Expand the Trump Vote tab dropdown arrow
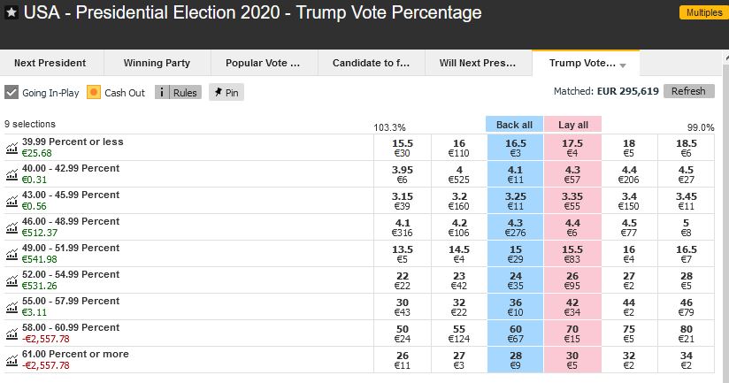The height and width of the screenshot is (383, 729). coord(623,65)
